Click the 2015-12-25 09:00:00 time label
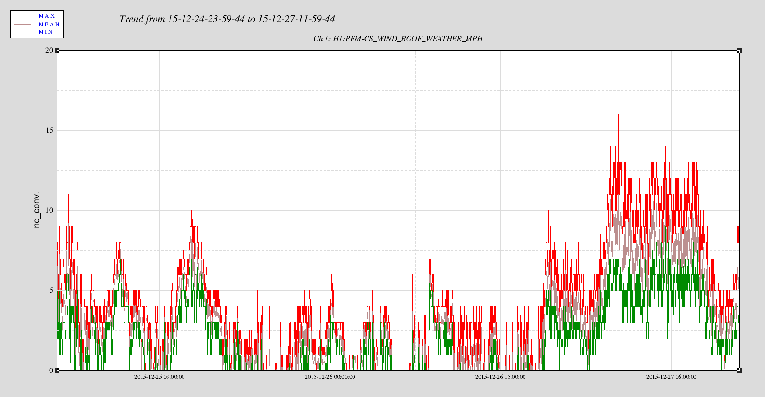Image resolution: width=765 pixels, height=397 pixels. point(159,377)
